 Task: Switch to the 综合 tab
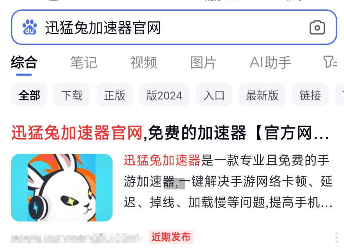[24, 62]
